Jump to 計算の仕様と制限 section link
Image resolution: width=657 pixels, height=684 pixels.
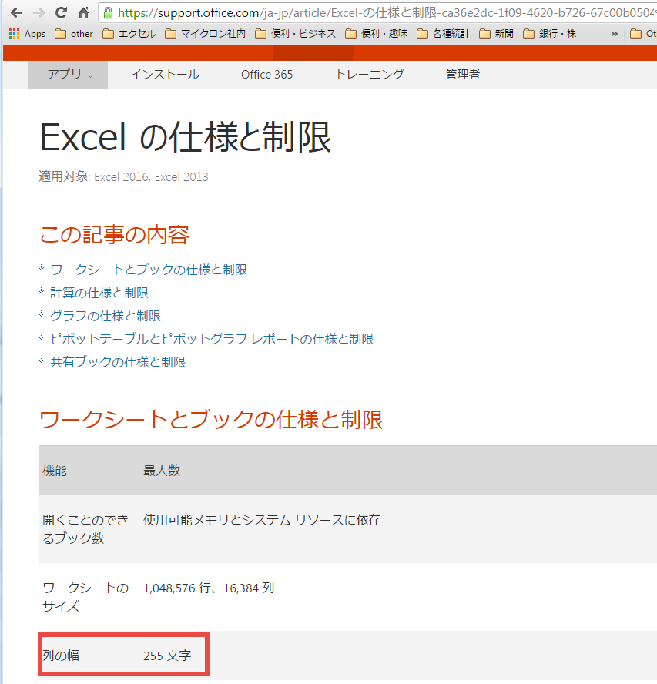click(99, 293)
